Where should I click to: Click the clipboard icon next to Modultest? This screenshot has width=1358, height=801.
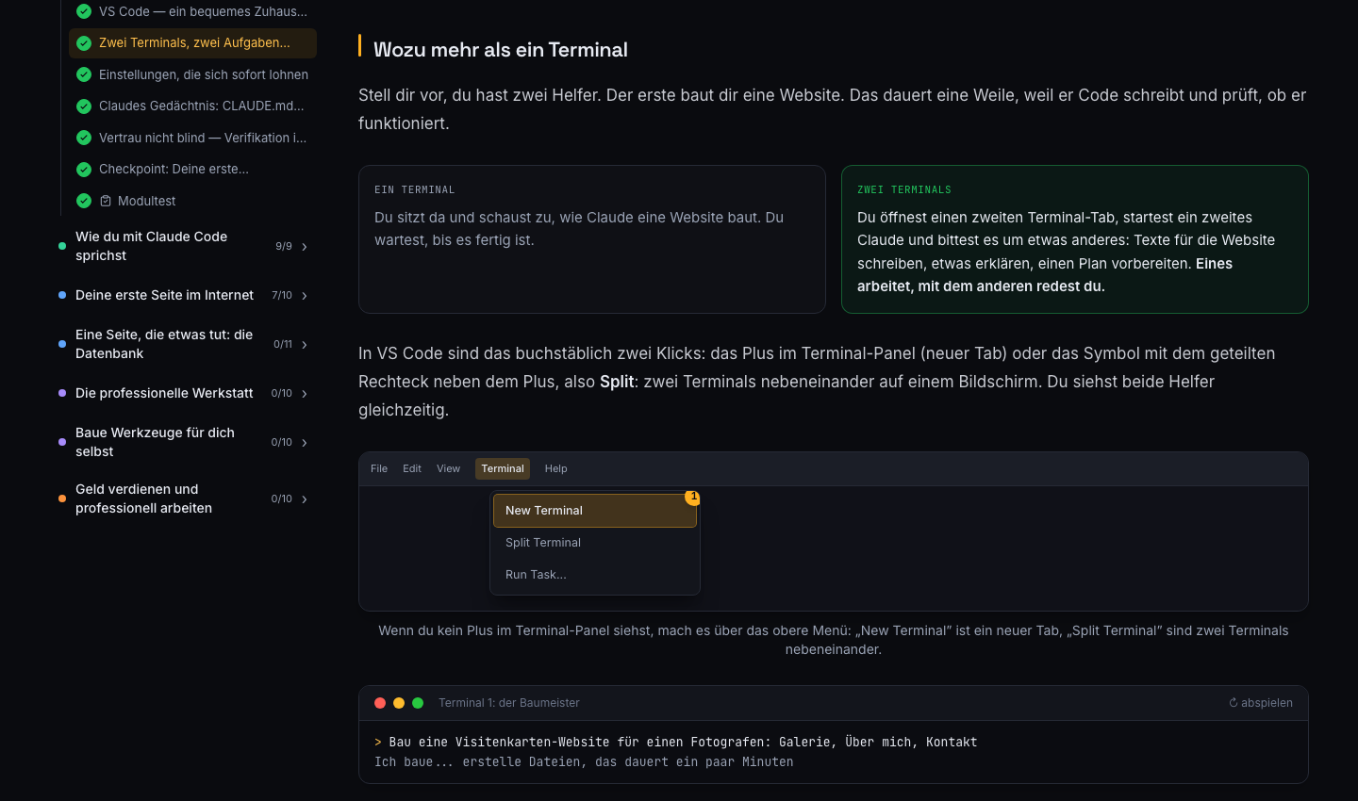[x=106, y=201]
